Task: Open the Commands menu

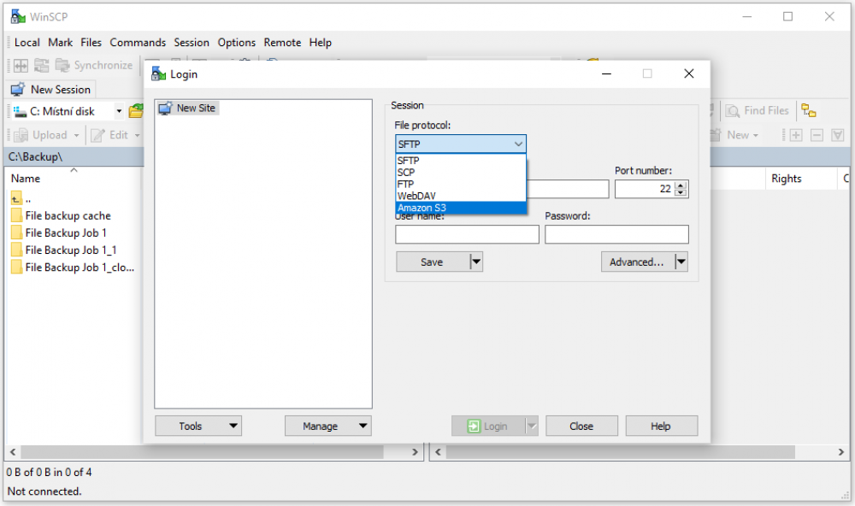Action: 138,43
